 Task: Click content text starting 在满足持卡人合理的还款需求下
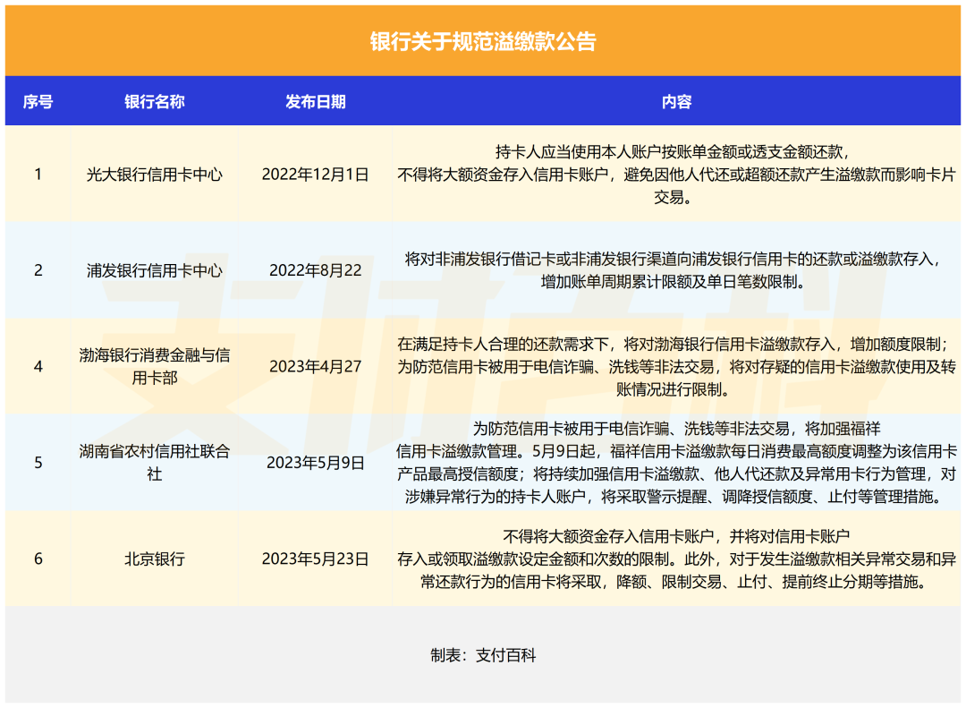(x=676, y=366)
